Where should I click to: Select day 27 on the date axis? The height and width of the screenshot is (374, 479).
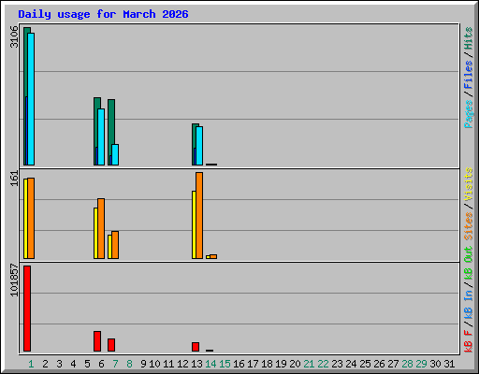(x=393, y=364)
